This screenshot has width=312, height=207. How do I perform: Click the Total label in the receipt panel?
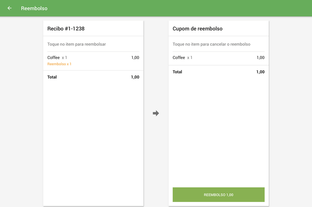click(x=52, y=77)
